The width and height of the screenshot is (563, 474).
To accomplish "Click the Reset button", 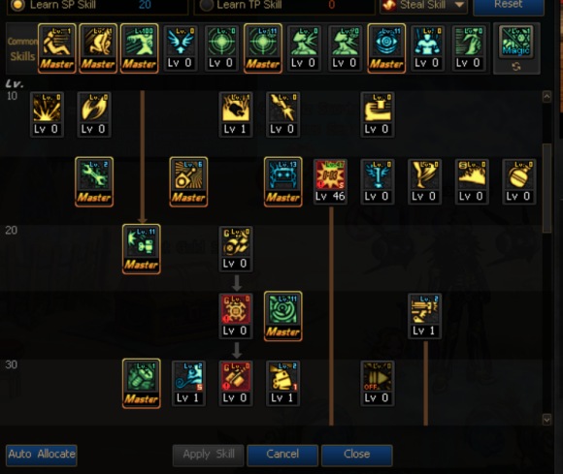I will coord(509,6).
